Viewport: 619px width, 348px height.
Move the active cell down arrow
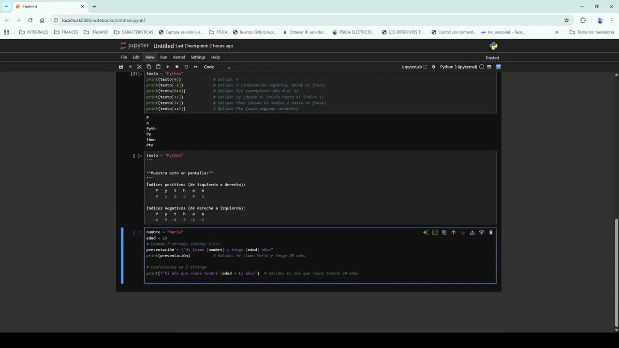[463, 232]
